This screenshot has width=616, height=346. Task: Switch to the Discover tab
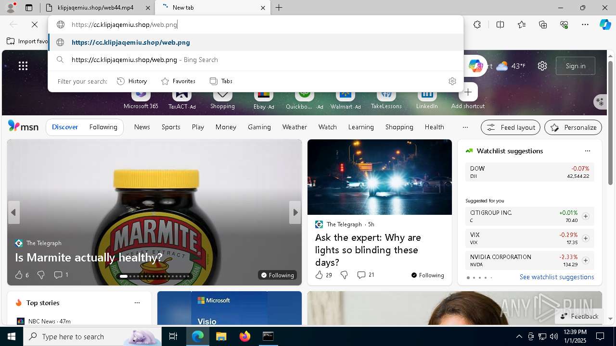pyautogui.click(x=65, y=127)
